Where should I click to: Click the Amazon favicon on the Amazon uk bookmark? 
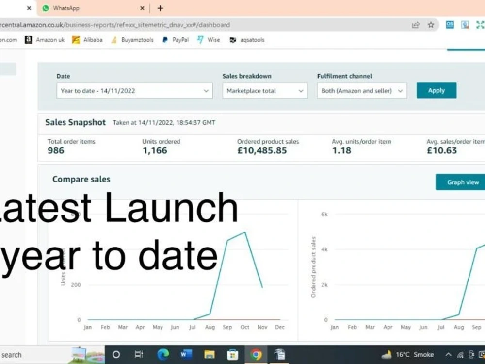29,40
